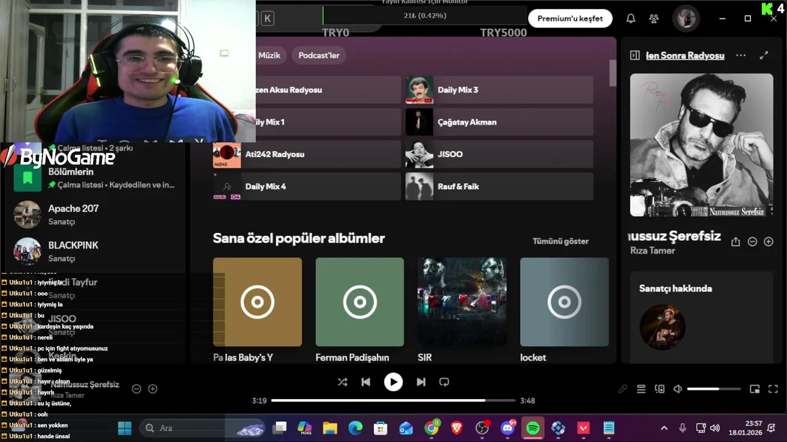Open the Microsoft 365 taskbar icon

[305, 428]
